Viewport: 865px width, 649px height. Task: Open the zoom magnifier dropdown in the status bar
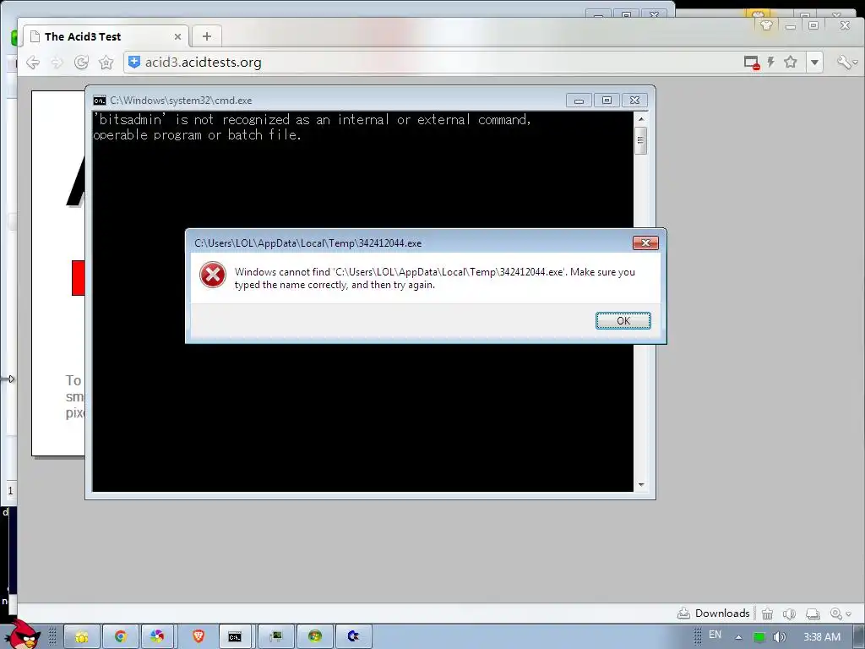coord(841,614)
